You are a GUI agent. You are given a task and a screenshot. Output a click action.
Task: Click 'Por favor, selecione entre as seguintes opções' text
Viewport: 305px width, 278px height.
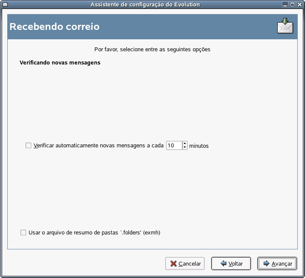152,50
